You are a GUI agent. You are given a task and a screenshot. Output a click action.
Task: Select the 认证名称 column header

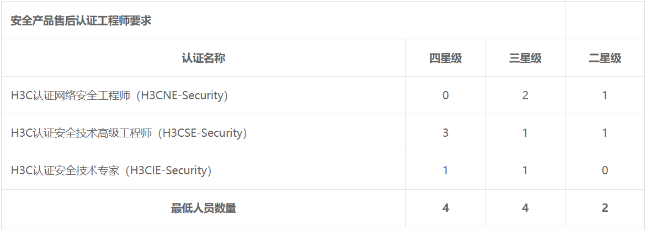[203, 58]
